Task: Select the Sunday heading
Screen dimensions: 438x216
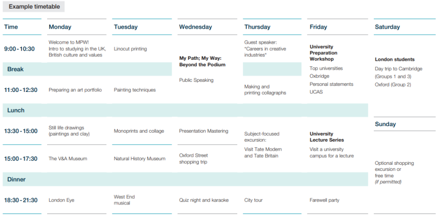Action: 385,124
